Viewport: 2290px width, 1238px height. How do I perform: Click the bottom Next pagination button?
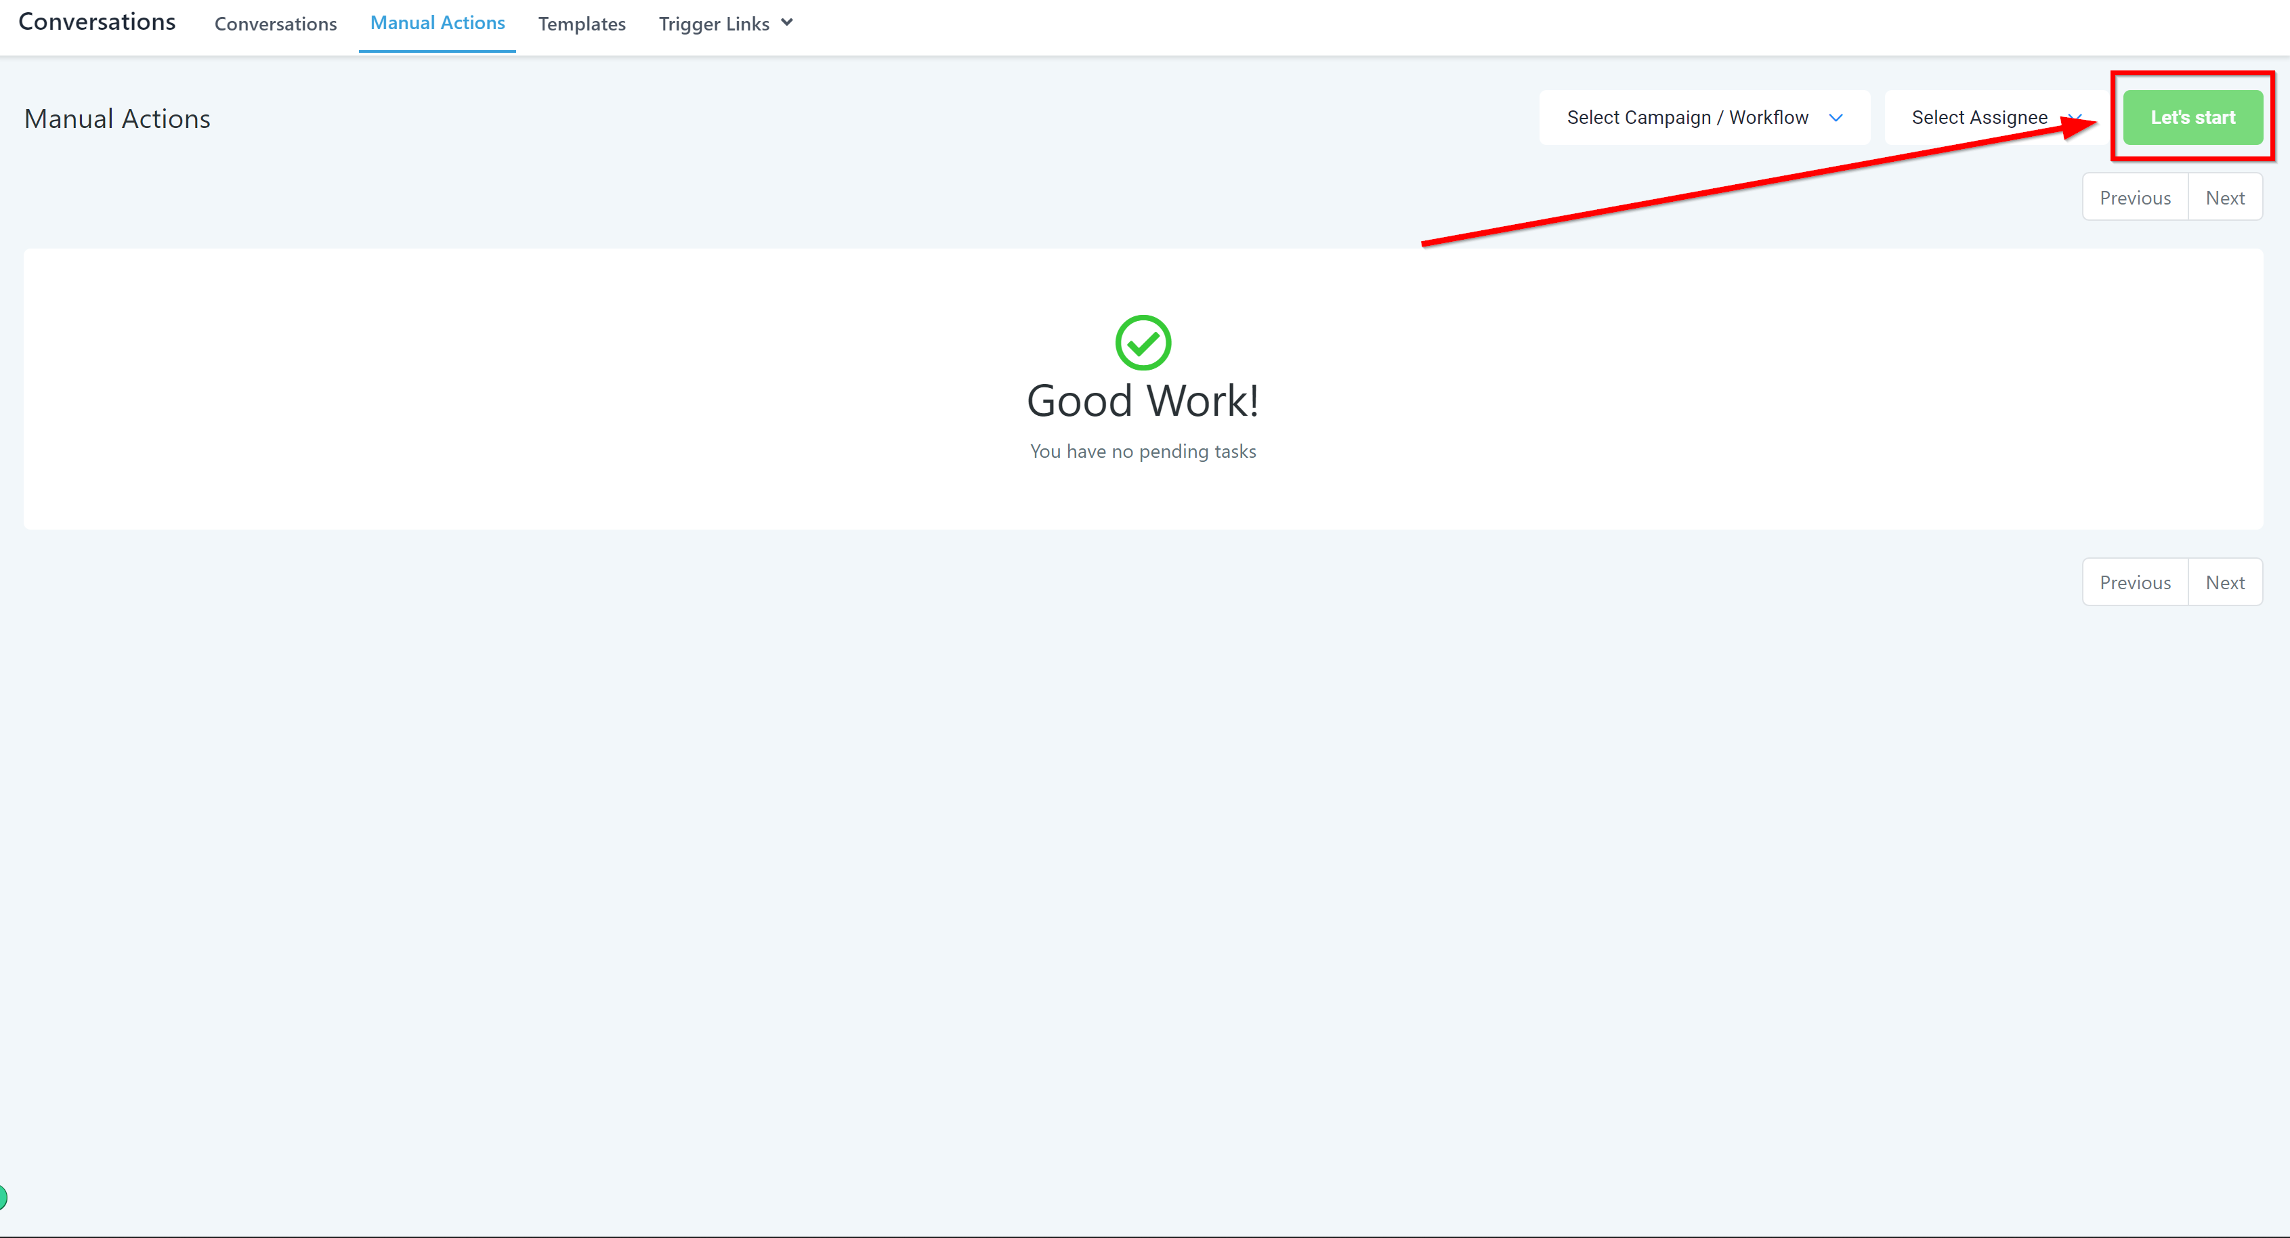(2224, 582)
